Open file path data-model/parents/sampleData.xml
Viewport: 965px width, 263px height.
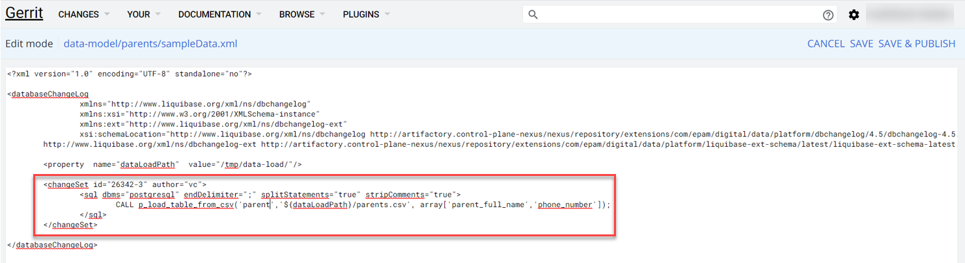pos(150,44)
